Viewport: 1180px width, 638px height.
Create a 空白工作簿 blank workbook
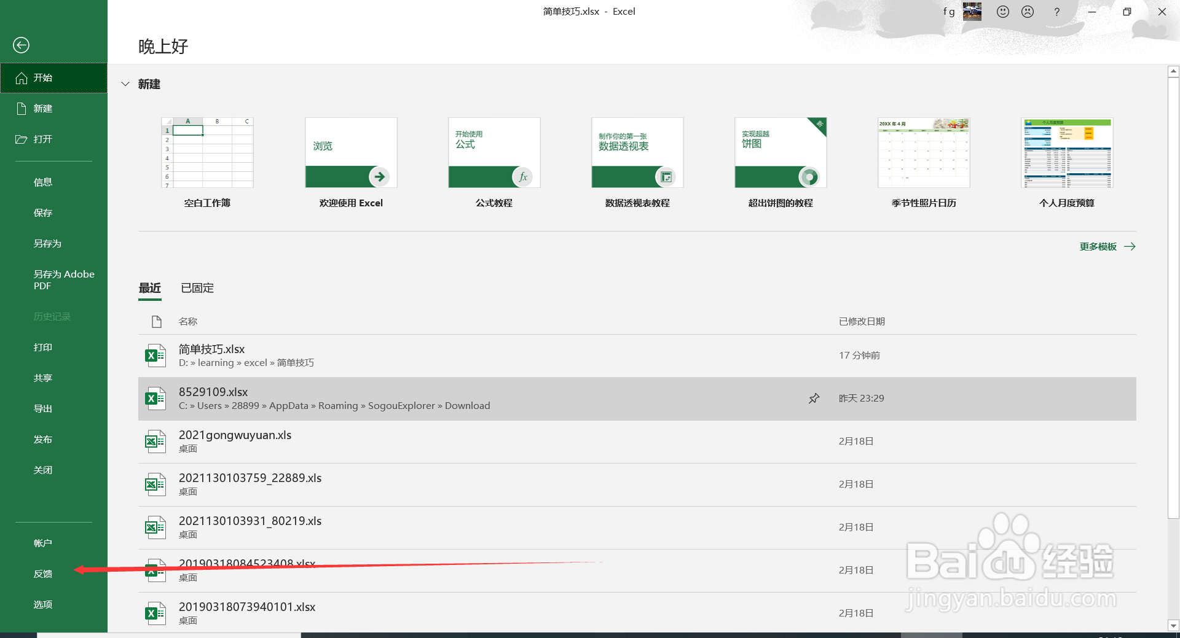click(207, 163)
